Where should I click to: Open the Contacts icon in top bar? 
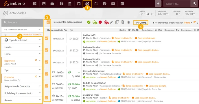click(44, 4)
